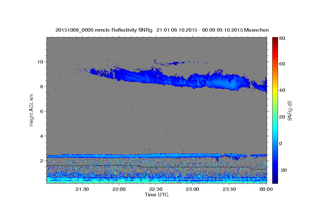Viewport: 330px width, 220px height.
Task: Click the colorbar value -20
Action: point(283,170)
